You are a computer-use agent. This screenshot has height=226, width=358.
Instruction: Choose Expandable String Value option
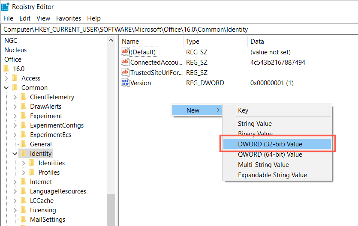277,175
